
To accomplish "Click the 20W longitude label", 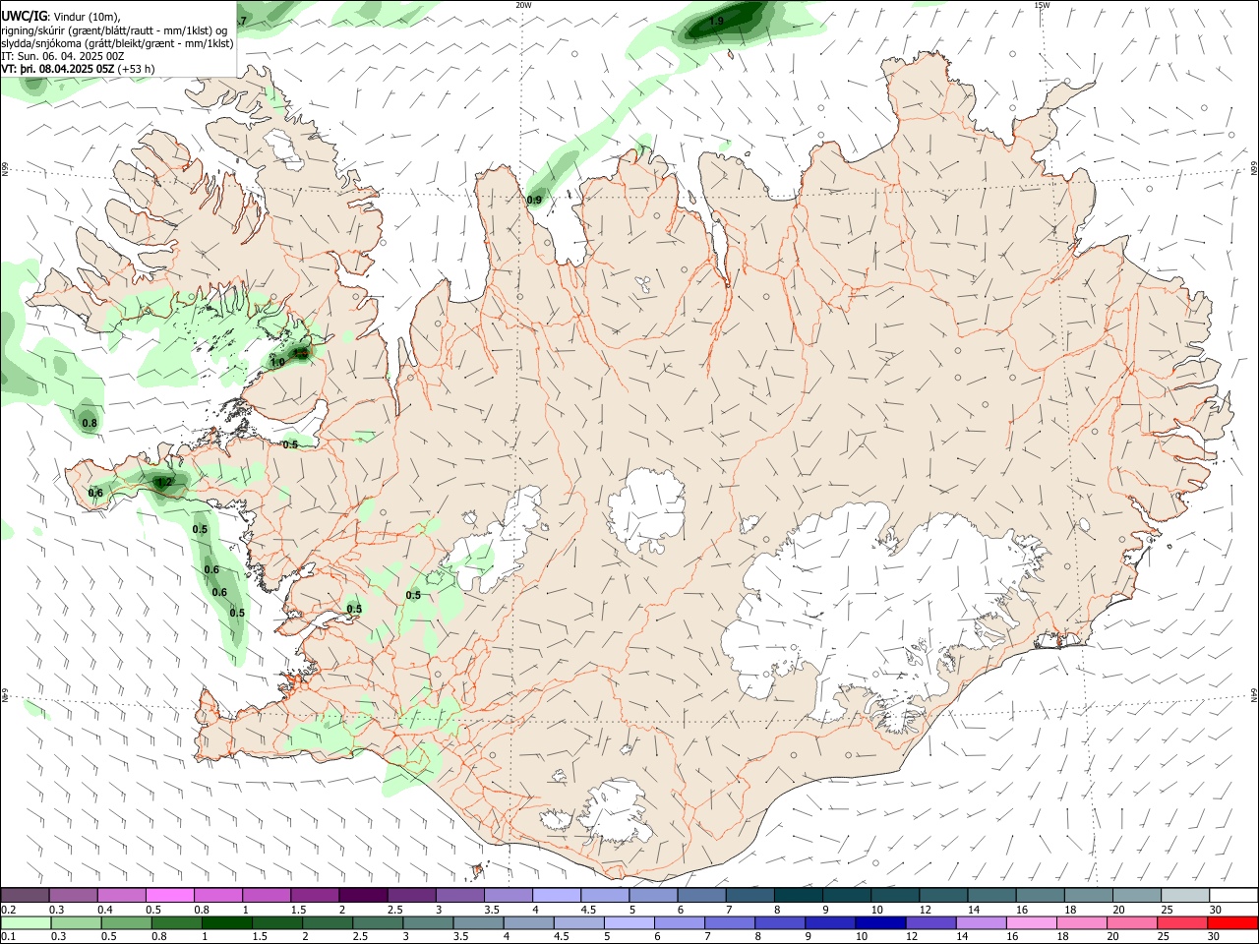I will pos(523,5).
